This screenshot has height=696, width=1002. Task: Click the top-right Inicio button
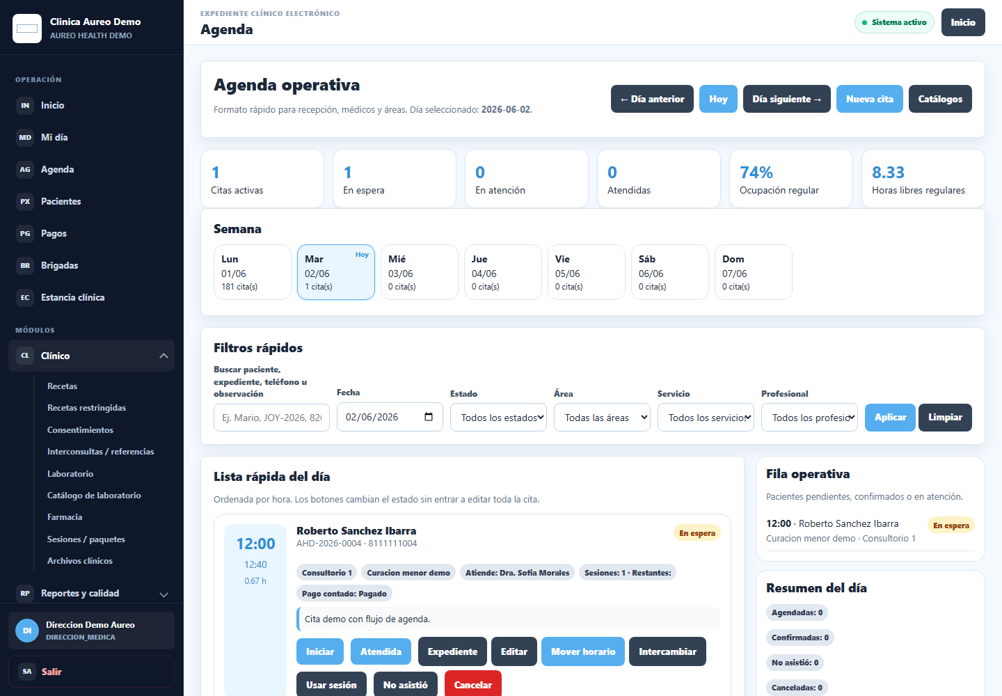click(963, 22)
